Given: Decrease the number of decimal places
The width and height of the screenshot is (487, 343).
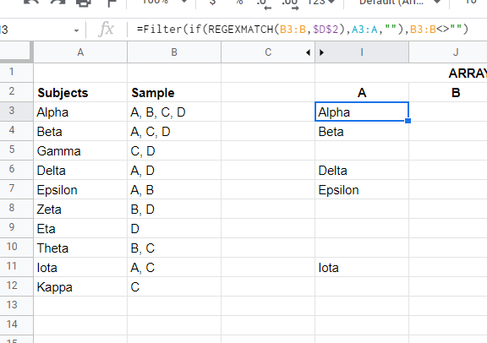Looking at the screenshot, I should pos(264,3).
